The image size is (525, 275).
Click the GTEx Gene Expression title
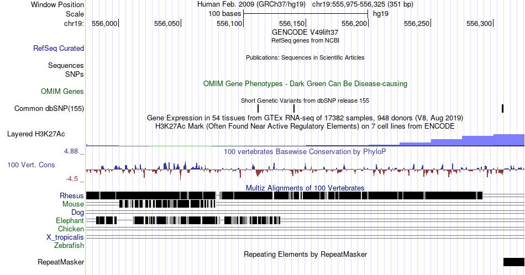(x=305, y=118)
